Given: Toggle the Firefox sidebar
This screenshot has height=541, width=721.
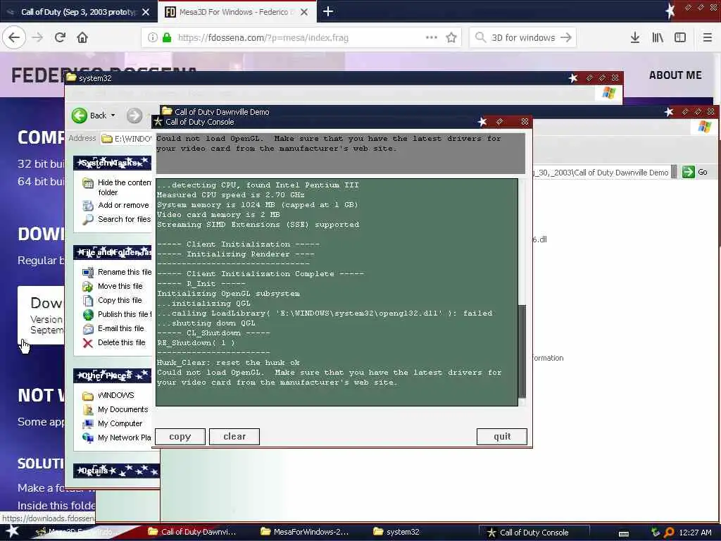Looking at the screenshot, I should [680, 37].
